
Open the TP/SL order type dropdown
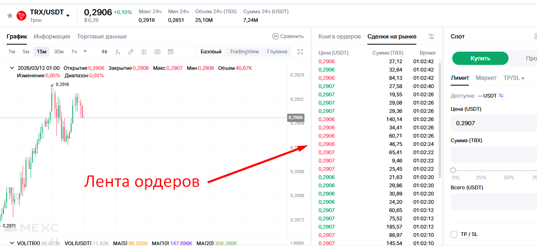514,78
